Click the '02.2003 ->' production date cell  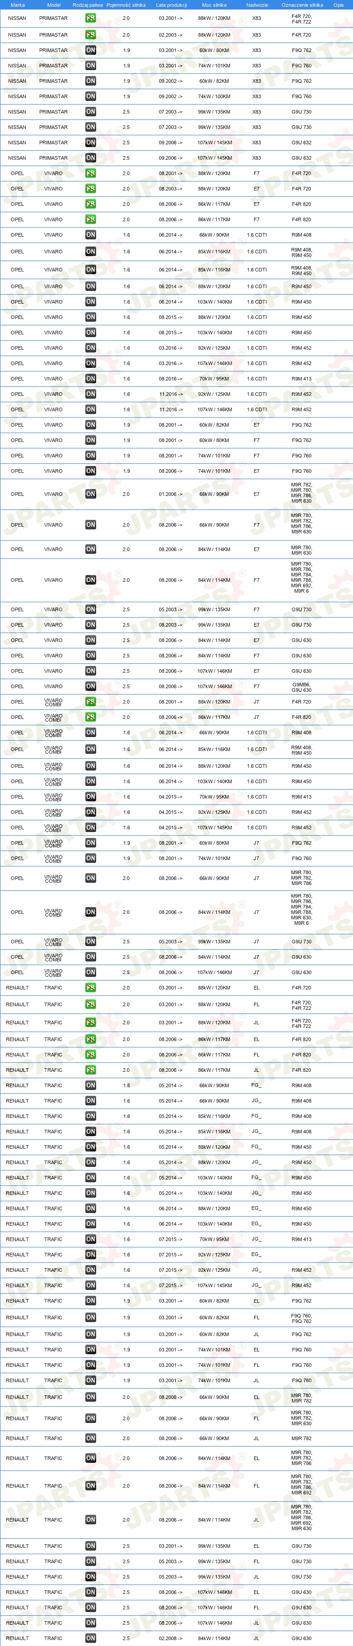click(170, 34)
